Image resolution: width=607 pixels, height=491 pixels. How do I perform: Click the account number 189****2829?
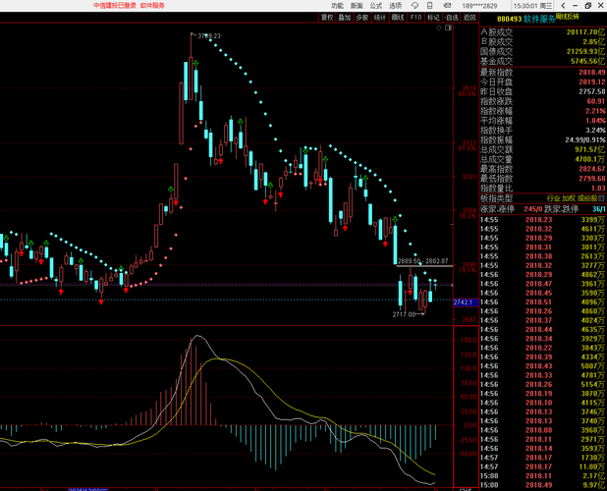[479, 6]
